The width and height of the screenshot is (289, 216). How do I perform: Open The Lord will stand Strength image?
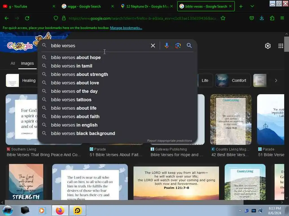coord(26,182)
